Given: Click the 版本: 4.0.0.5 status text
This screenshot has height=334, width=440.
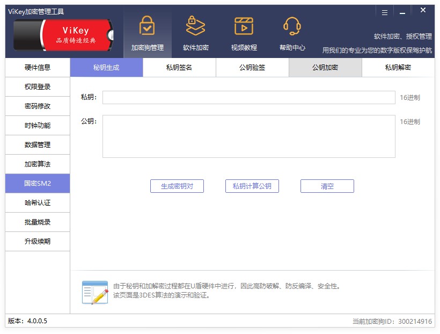Looking at the screenshot, I should 27,321.
